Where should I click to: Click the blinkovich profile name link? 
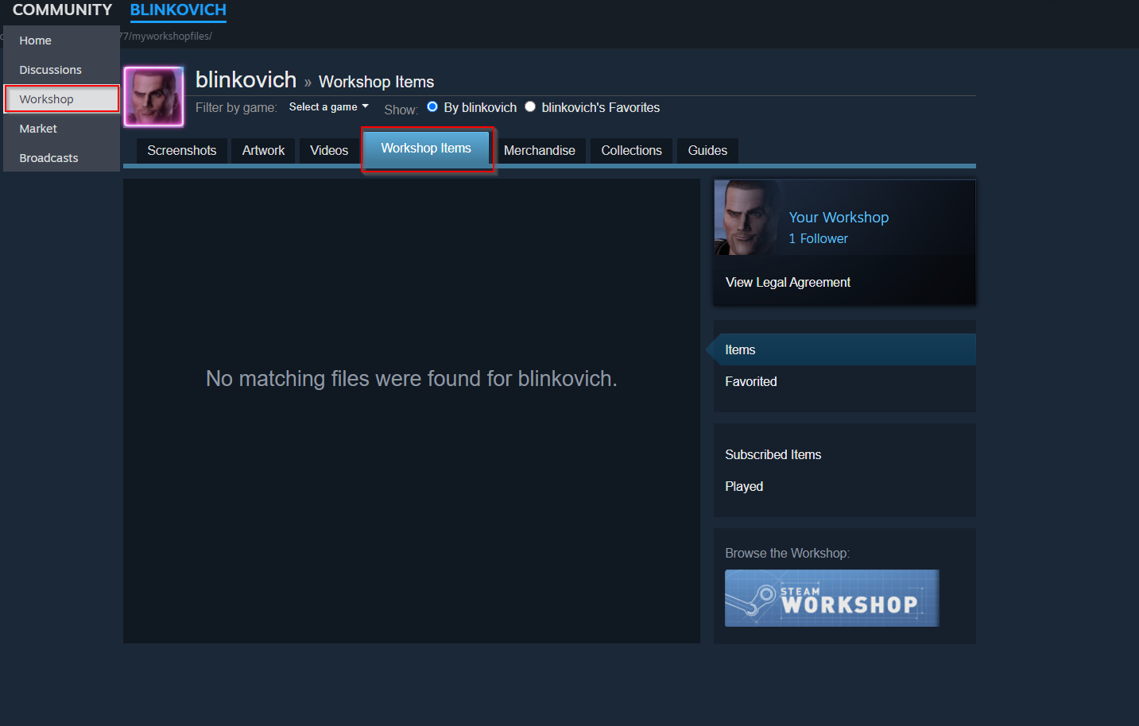246,79
